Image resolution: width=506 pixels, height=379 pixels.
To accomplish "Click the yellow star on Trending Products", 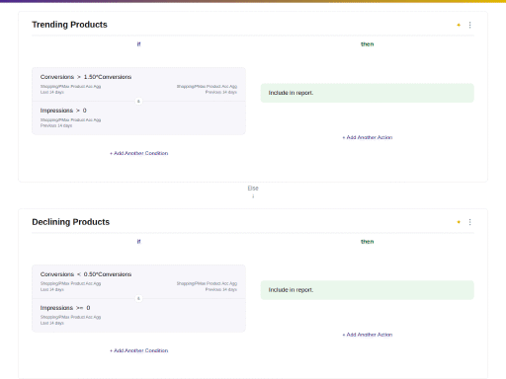I will click(459, 25).
